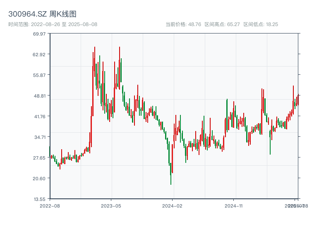
Task: Click the 13.55 y-axis bottom label
Action: point(39,199)
